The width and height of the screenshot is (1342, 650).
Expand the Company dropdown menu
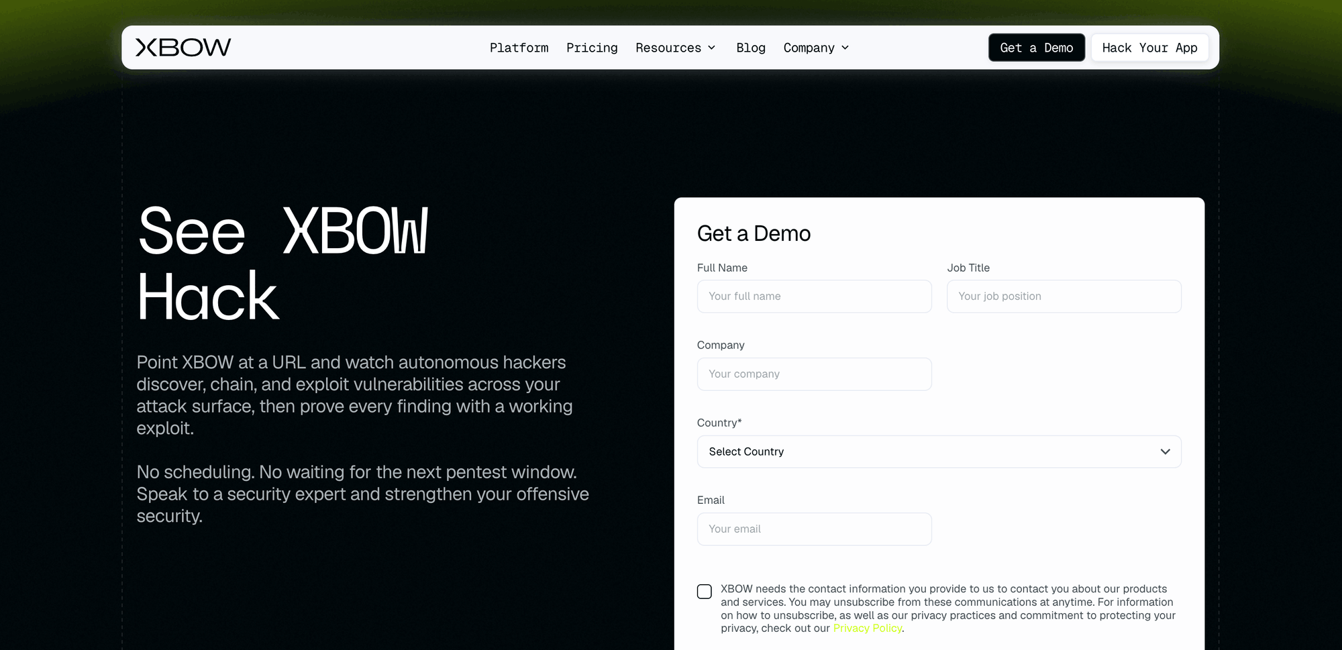(817, 48)
